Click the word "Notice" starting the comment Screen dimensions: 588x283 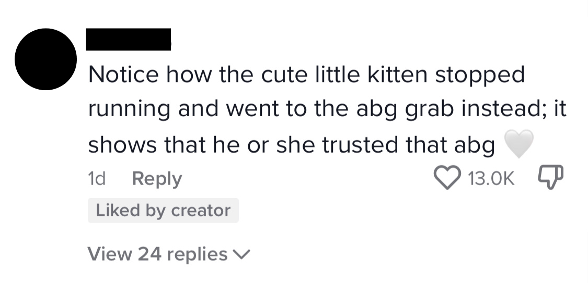[x=123, y=75]
